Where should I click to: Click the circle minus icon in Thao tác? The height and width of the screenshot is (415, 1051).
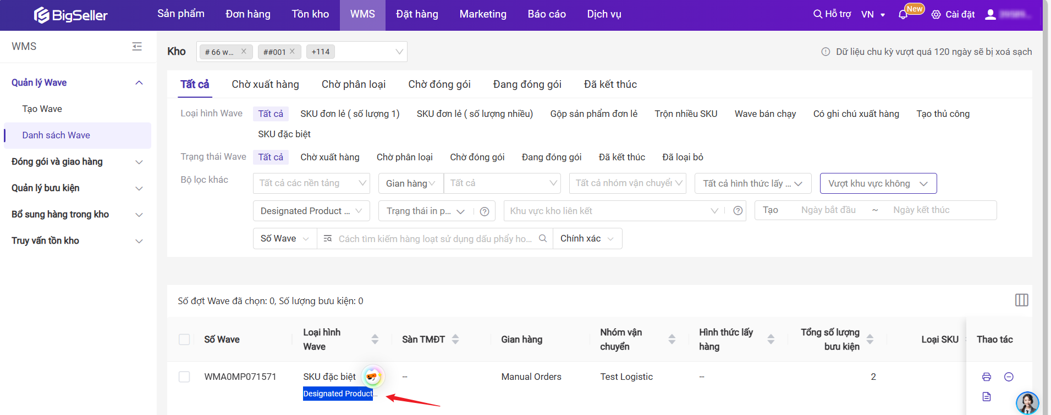1009,377
